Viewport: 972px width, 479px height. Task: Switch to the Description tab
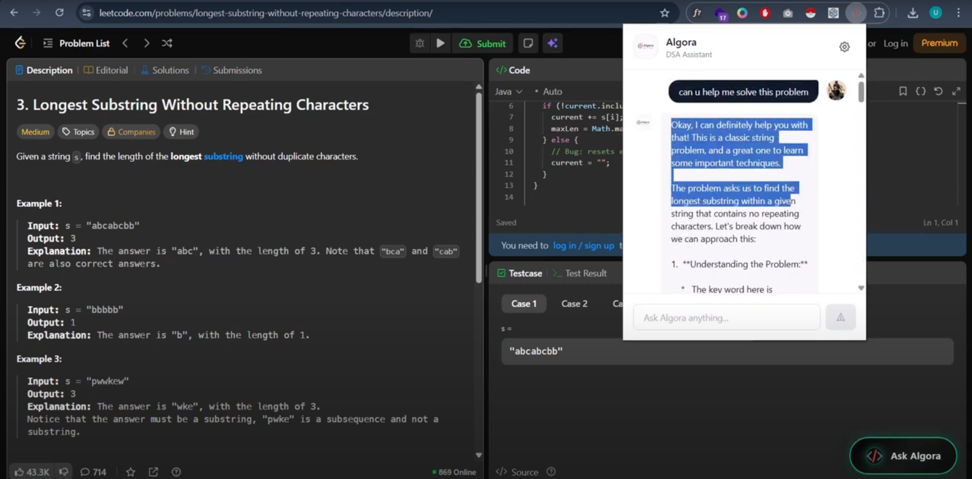coord(44,70)
